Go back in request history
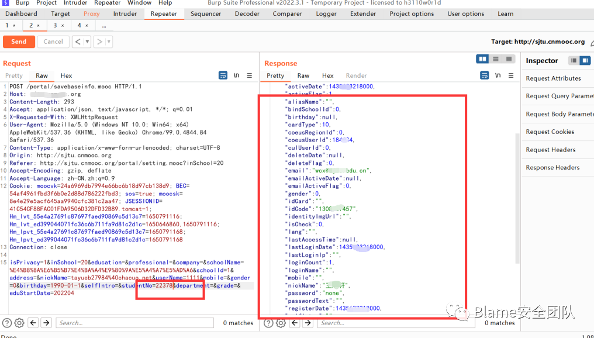This screenshot has height=338, width=594. (78, 42)
